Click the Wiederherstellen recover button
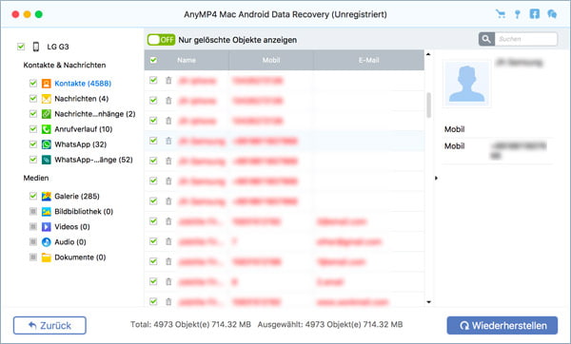Screen dimensions: 571x344 (502, 325)
